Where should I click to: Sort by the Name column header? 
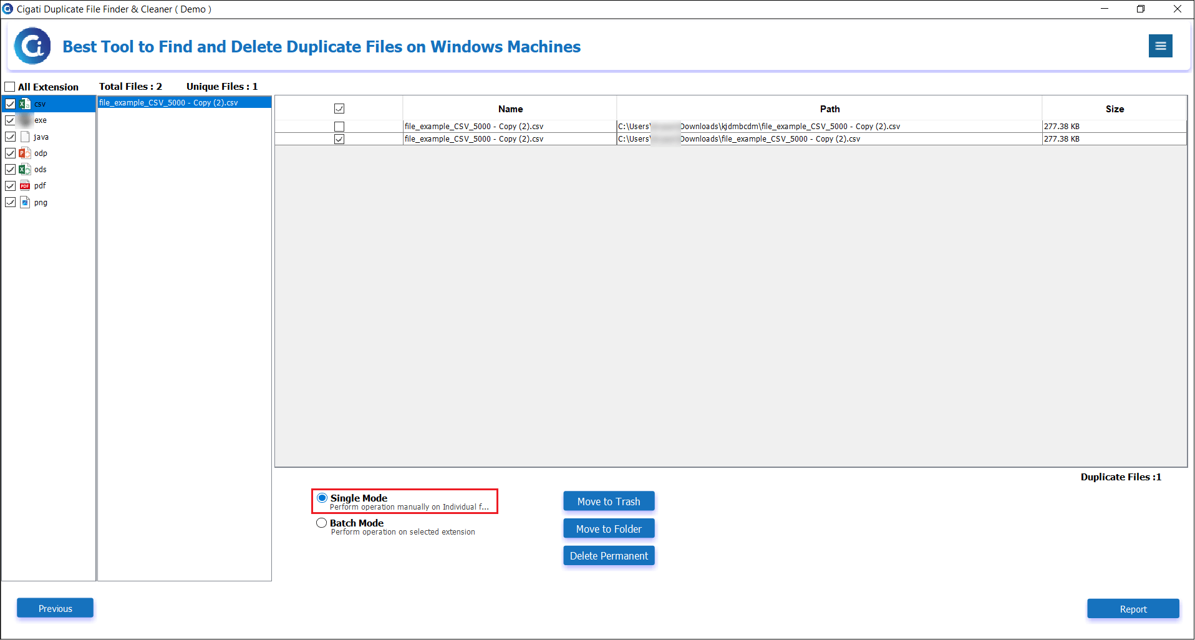[x=510, y=109]
